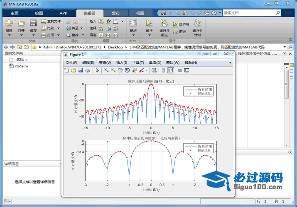Switch to the APP tab
297x207 pixels.
63,13
